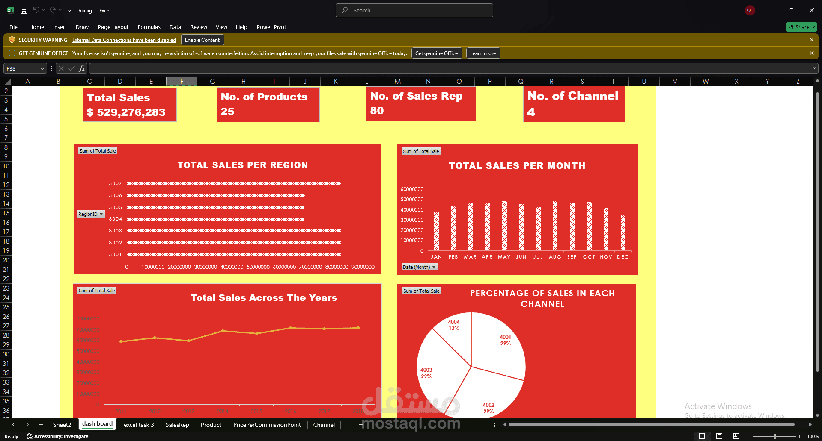This screenshot has height=441, width=822.
Task: Open the Page Layout tab
Action: [113, 27]
